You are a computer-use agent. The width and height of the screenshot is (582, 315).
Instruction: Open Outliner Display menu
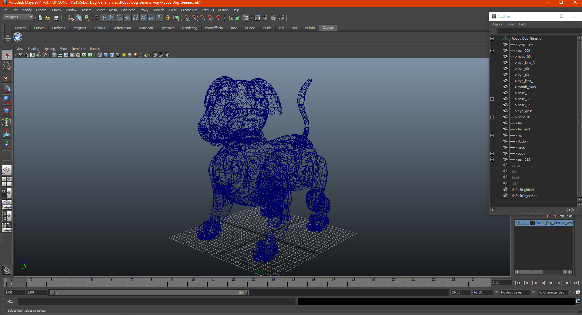497,24
